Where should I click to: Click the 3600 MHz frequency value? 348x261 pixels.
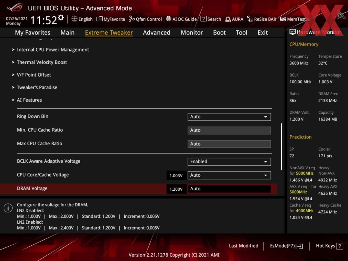pos(299,63)
